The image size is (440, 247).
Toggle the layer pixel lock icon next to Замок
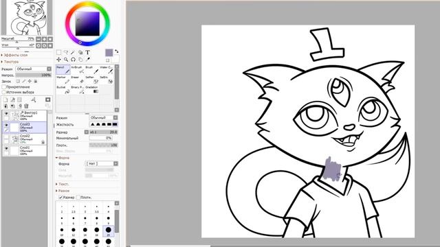(18, 81)
